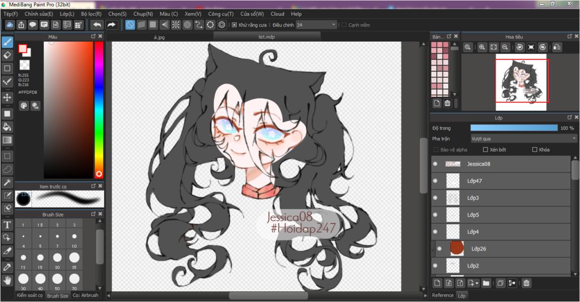Click the transparent color swatch
This screenshot has width=580, height=302.
[x=24, y=65]
